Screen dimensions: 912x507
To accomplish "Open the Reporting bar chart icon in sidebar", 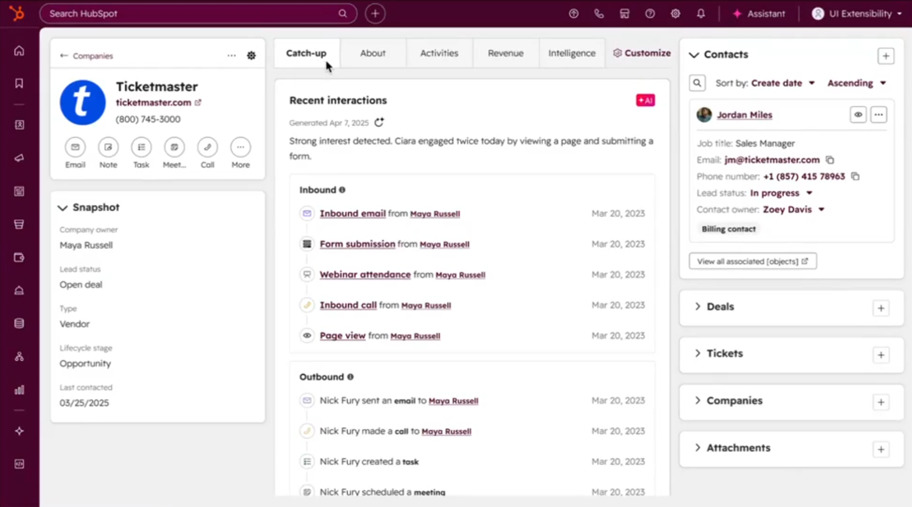I will pyautogui.click(x=19, y=390).
